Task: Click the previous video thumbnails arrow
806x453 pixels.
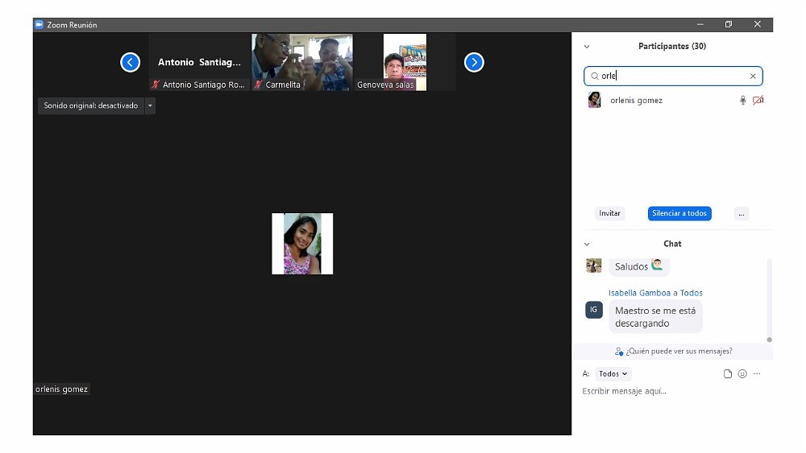Action: click(131, 62)
